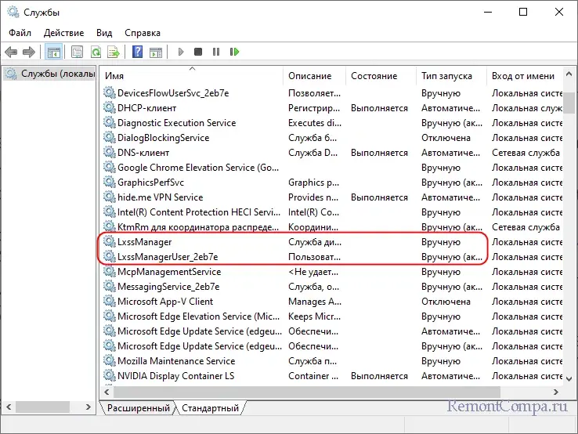578x434 pixels.
Task: Switch to the Расширенный tab
Action: point(138,408)
